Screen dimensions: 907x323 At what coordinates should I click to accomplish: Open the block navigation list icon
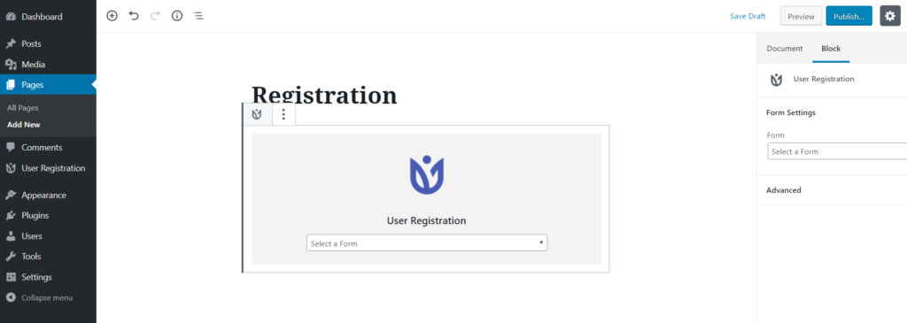[198, 16]
